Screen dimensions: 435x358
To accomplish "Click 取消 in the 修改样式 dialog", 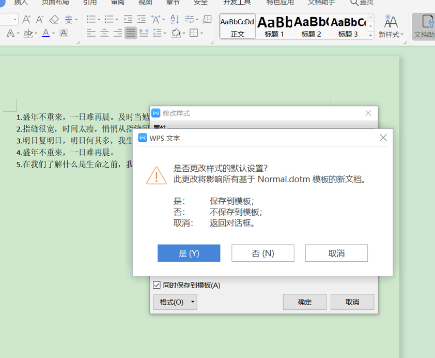I will (x=352, y=302).
